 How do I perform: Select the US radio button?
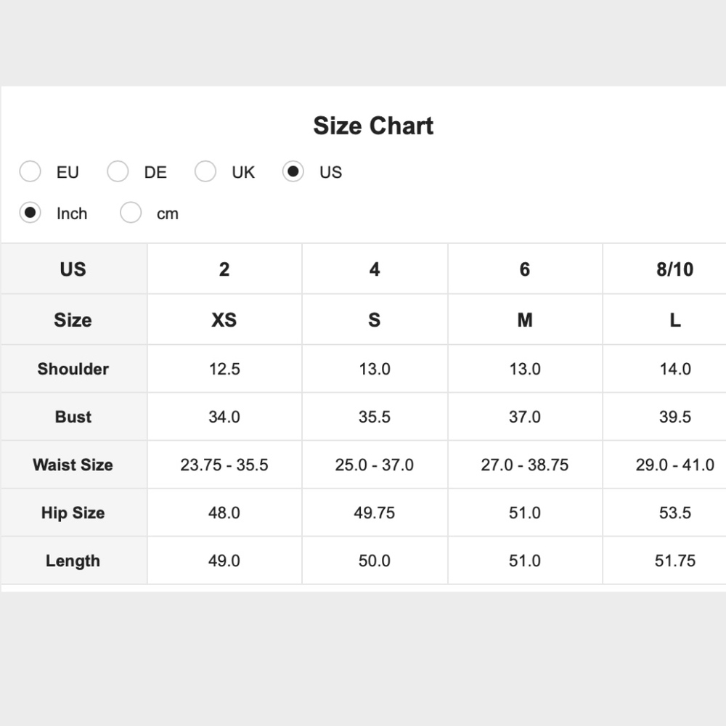(x=293, y=172)
